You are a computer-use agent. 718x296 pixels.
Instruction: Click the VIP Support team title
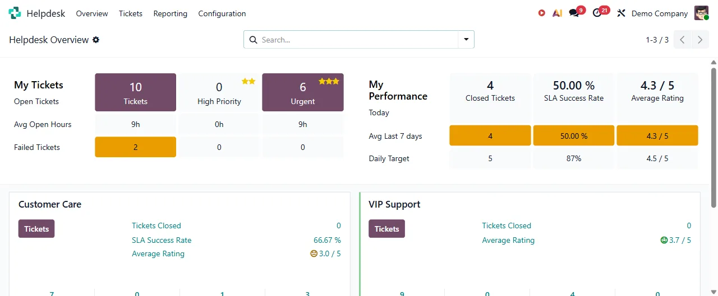[x=394, y=204]
